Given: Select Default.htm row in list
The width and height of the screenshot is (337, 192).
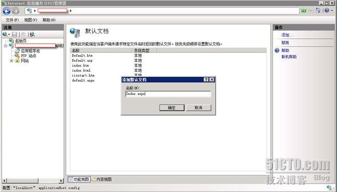Looking at the screenshot, I should tap(168, 56).
